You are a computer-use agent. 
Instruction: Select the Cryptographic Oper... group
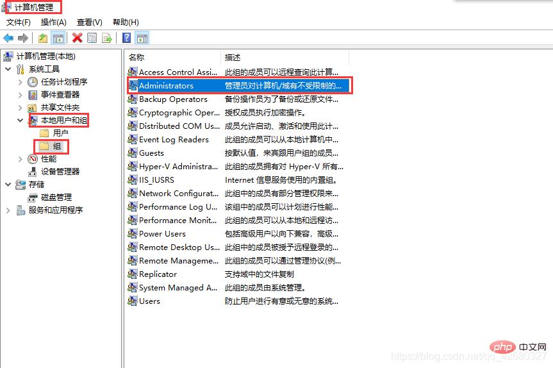(x=179, y=113)
